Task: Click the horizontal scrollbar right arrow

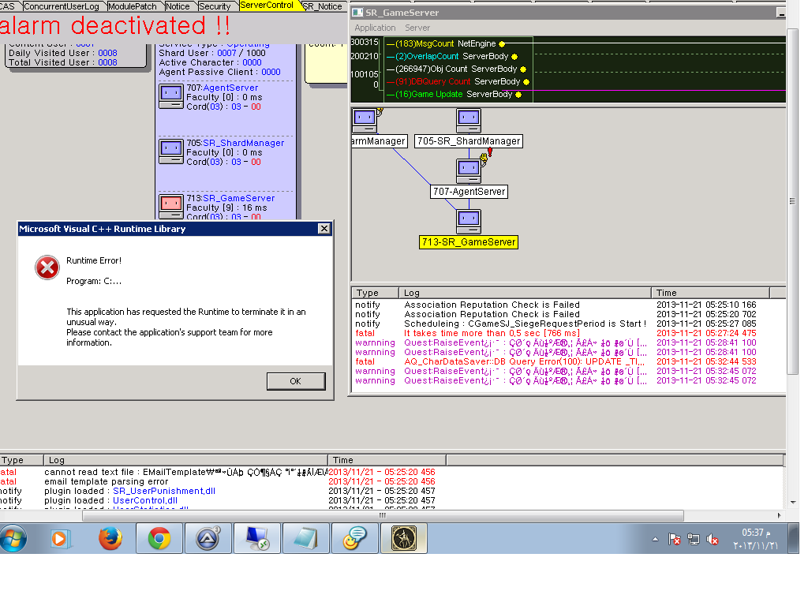Action: [x=779, y=515]
